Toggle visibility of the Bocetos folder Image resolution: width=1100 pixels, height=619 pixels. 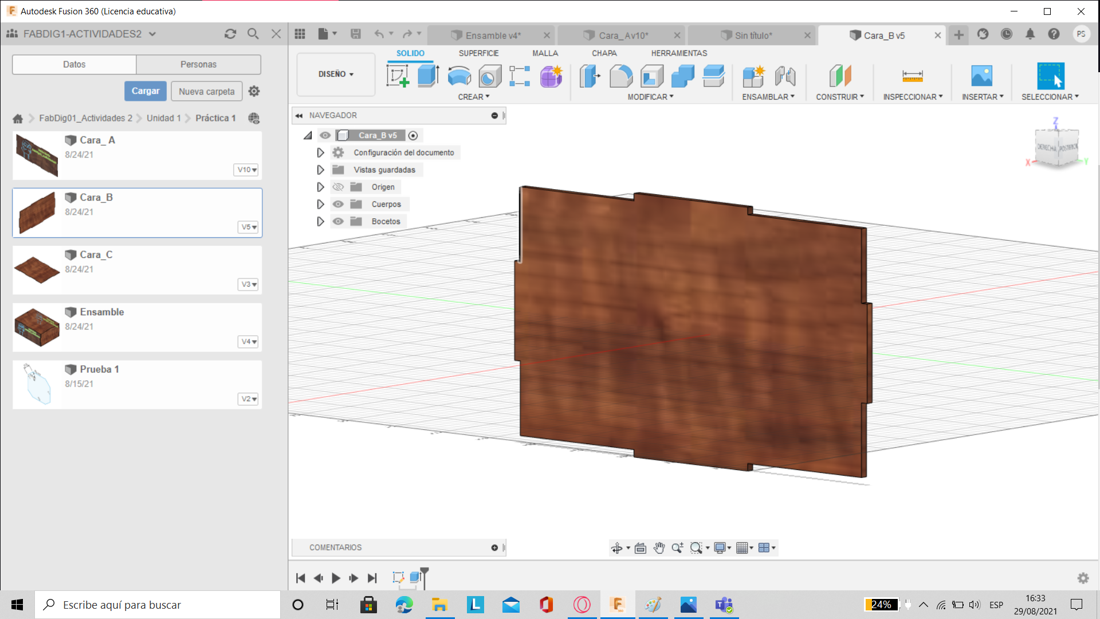point(338,221)
